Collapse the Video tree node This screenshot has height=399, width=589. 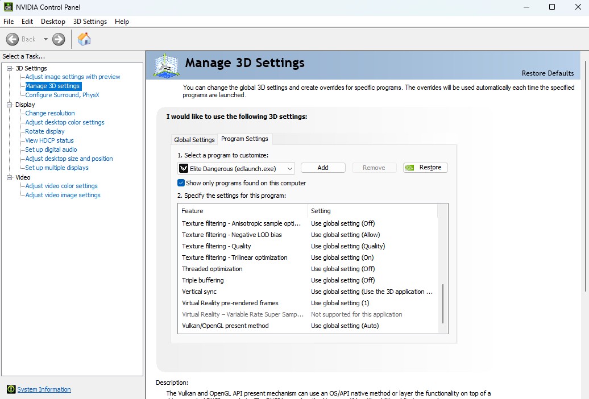(x=10, y=177)
